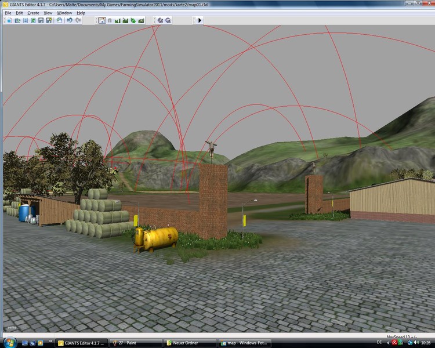The width and height of the screenshot is (435, 348).
Task: Select the terrain sculpt mode icon
Action: click(118, 20)
